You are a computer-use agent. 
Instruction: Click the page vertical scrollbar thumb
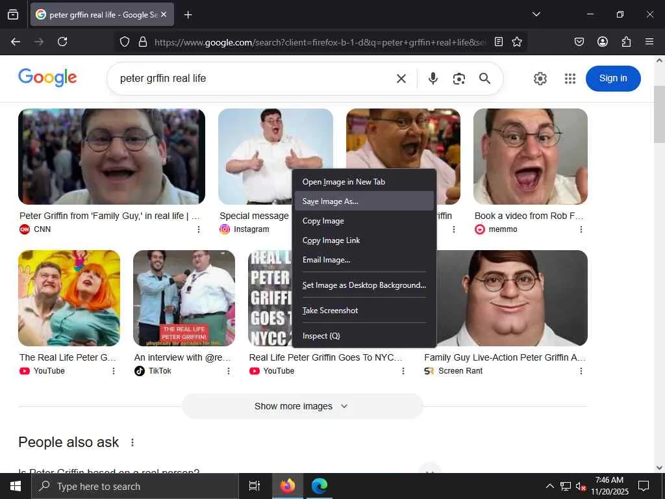[659, 114]
